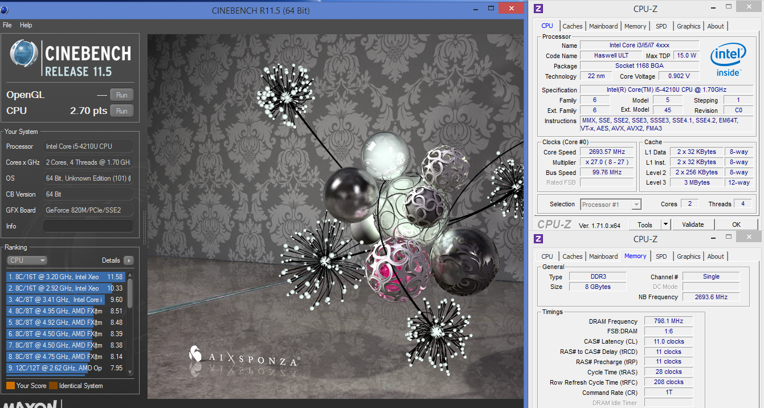Click the memory Type value DDR3
The width and height of the screenshot is (764, 408).
(x=598, y=276)
